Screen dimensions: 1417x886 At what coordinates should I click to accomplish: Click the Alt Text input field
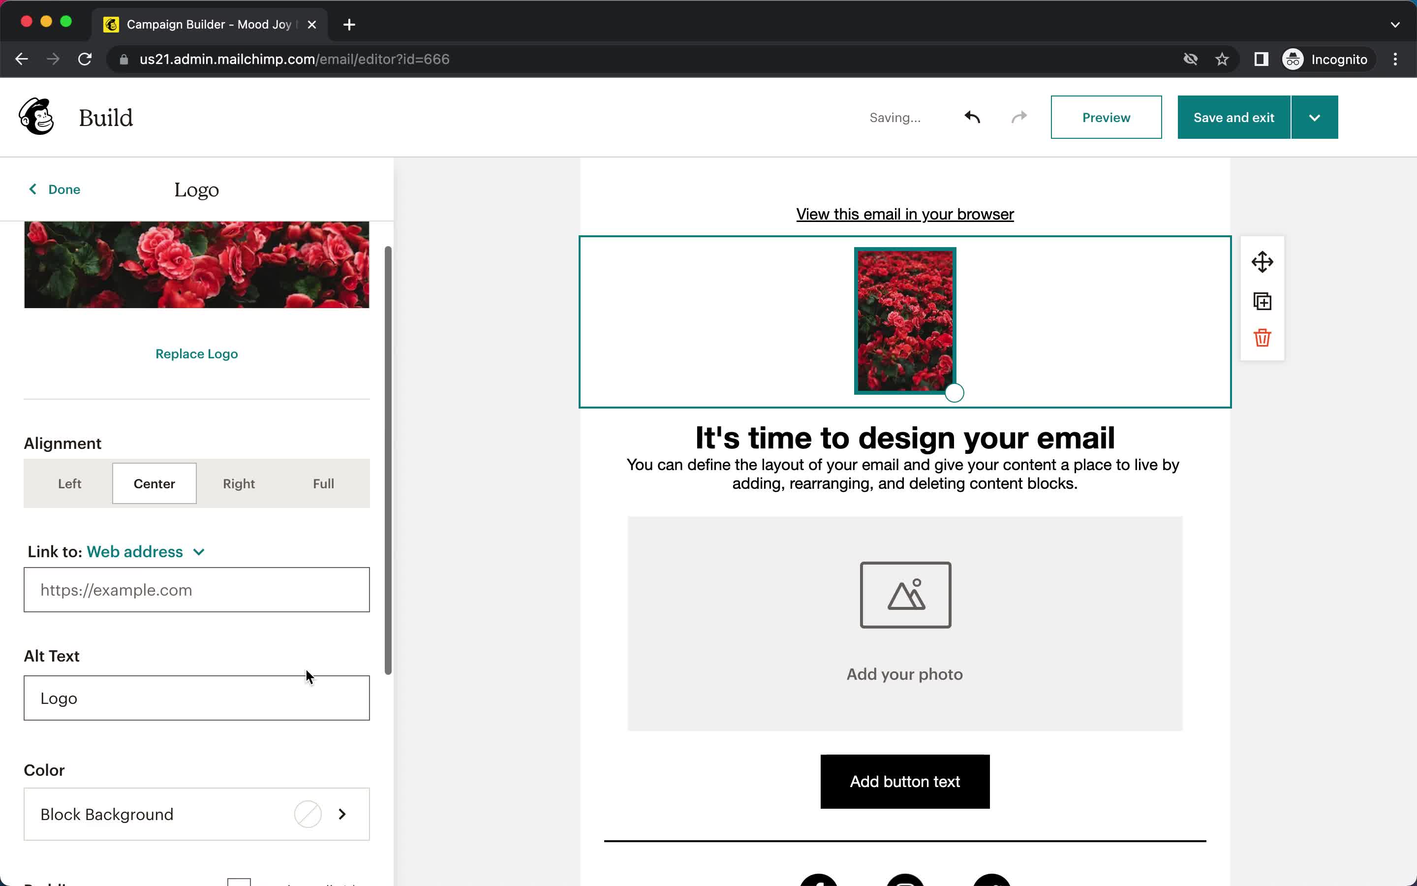[x=197, y=698]
